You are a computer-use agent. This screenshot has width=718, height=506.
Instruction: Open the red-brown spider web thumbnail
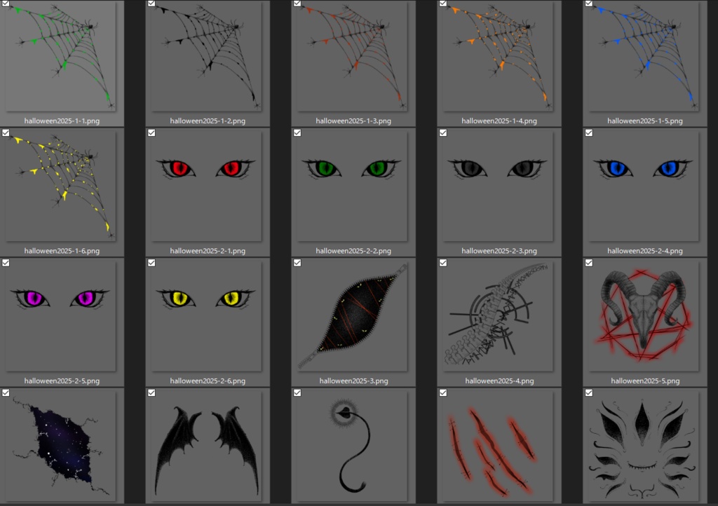pyautogui.click(x=352, y=56)
